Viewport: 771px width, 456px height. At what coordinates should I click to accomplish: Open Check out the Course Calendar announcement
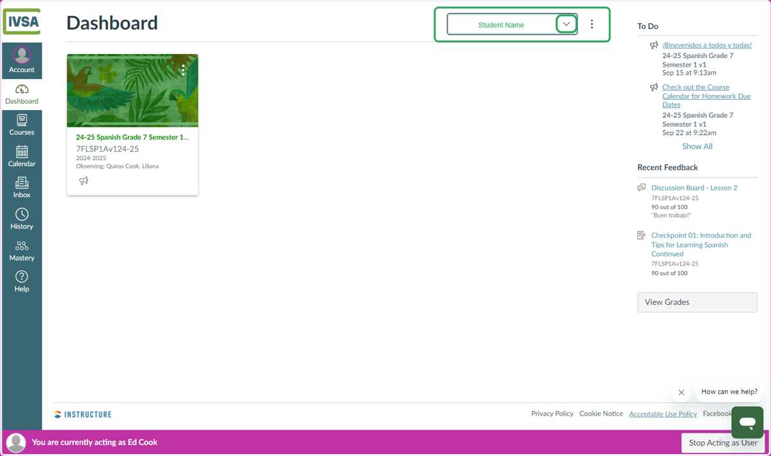coord(707,96)
